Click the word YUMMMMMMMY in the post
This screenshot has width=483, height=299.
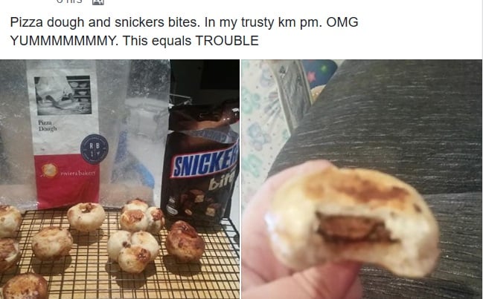(64, 41)
